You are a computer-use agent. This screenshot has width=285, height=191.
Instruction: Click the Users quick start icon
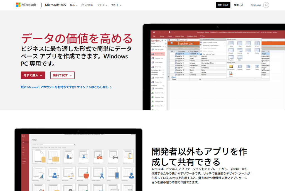231,74
